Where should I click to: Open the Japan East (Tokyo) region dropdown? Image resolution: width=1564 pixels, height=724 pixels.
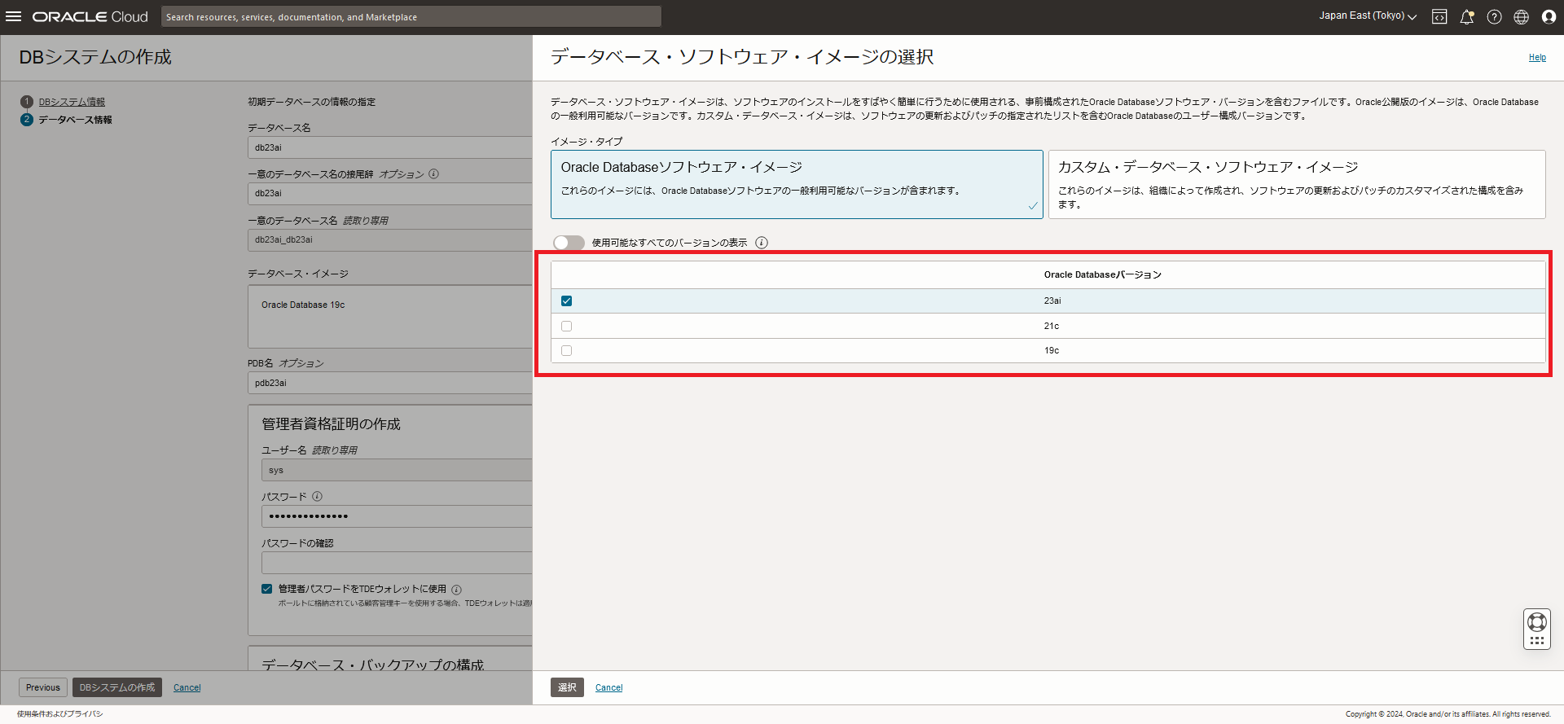[1368, 16]
